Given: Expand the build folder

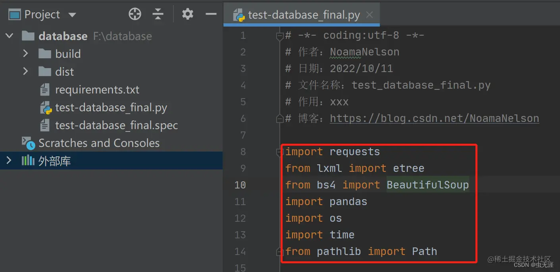Looking at the screenshot, I should [26, 53].
